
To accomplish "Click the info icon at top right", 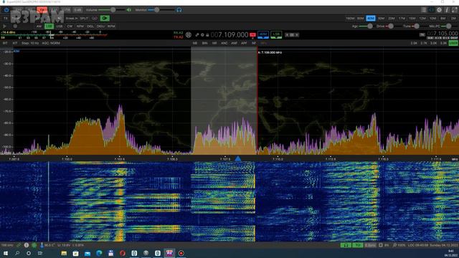I will [447, 10].
